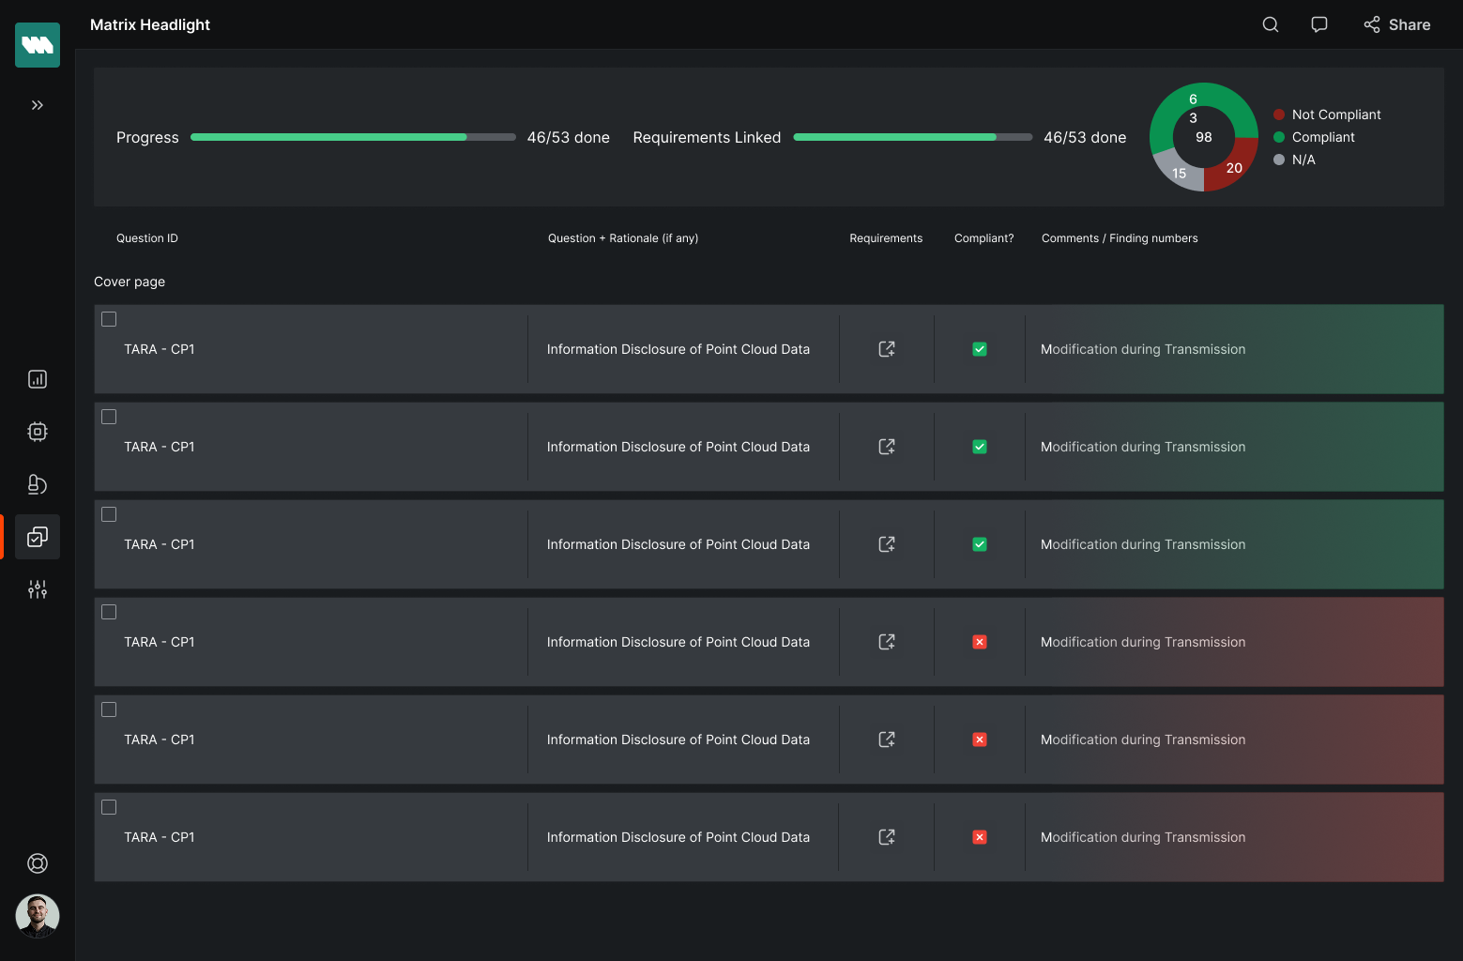
Task: Click the Share button
Action: point(1397,24)
